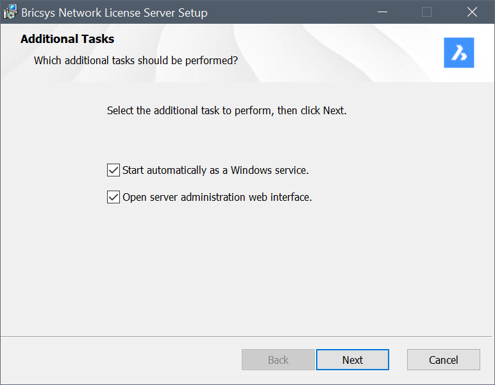Viewport: 495px width, 385px height.
Task: Click the disabled Back button
Action: 278,360
